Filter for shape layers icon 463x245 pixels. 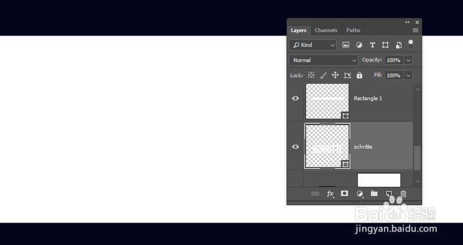point(385,45)
